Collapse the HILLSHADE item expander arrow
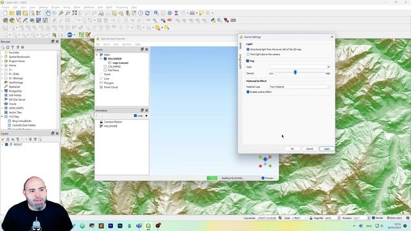Image resolution: width=411 pixels, height=231 pixels. [101, 59]
